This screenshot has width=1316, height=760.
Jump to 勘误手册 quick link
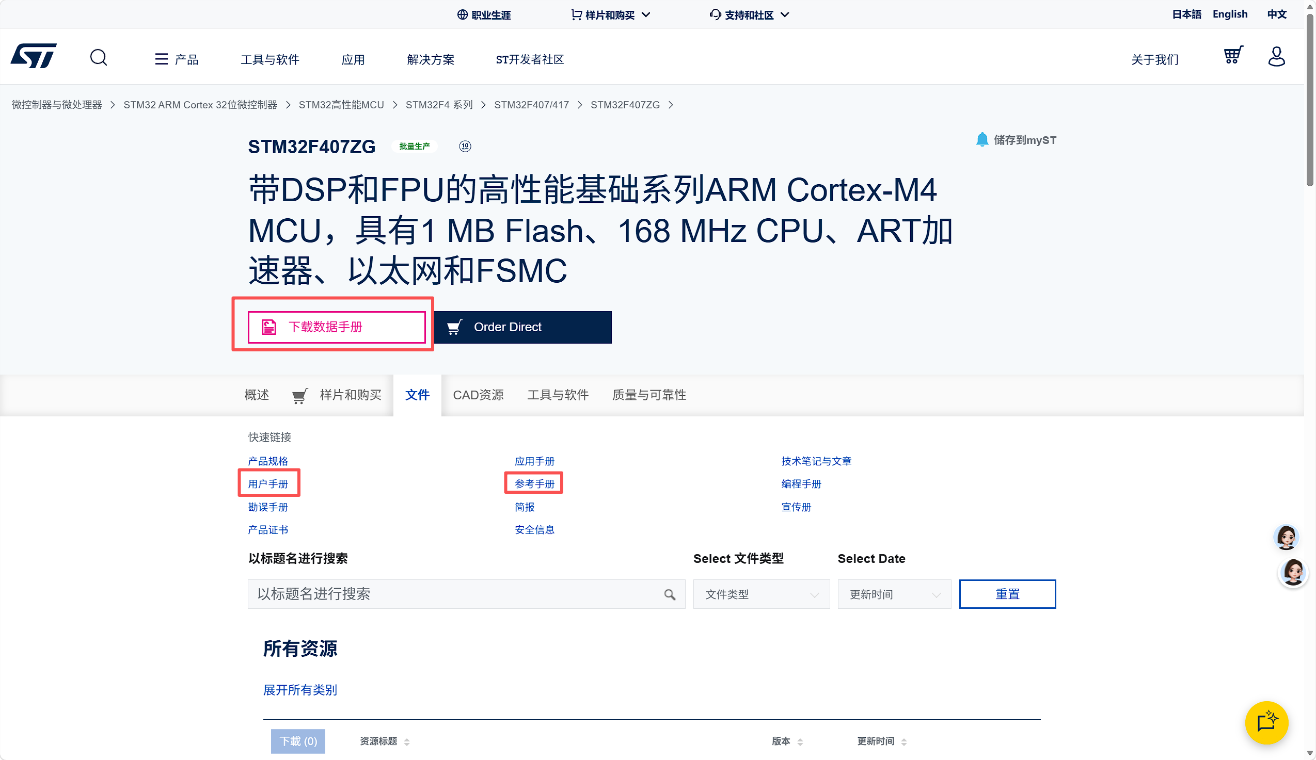point(268,507)
